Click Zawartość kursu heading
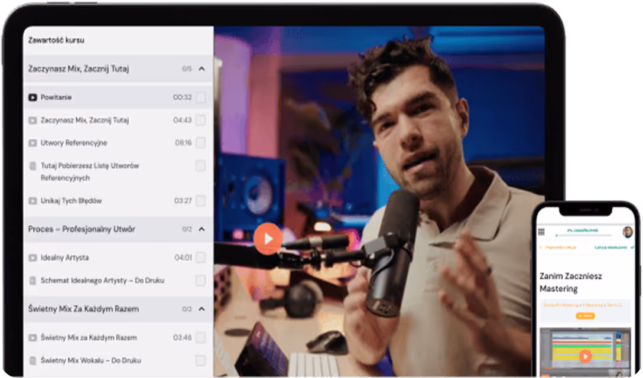 tap(56, 40)
